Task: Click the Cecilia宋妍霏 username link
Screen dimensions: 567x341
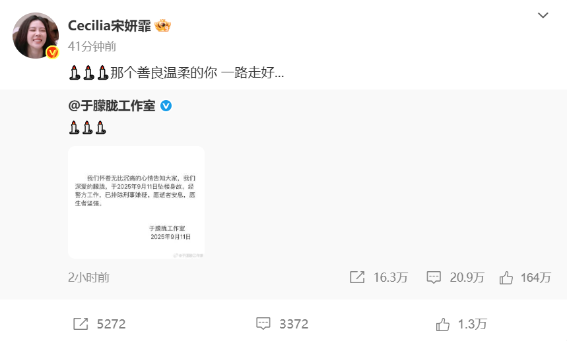Action: click(x=109, y=26)
